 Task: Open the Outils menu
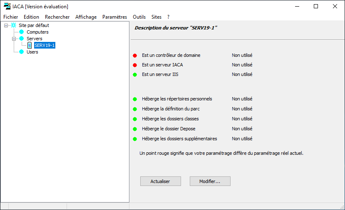[139, 17]
